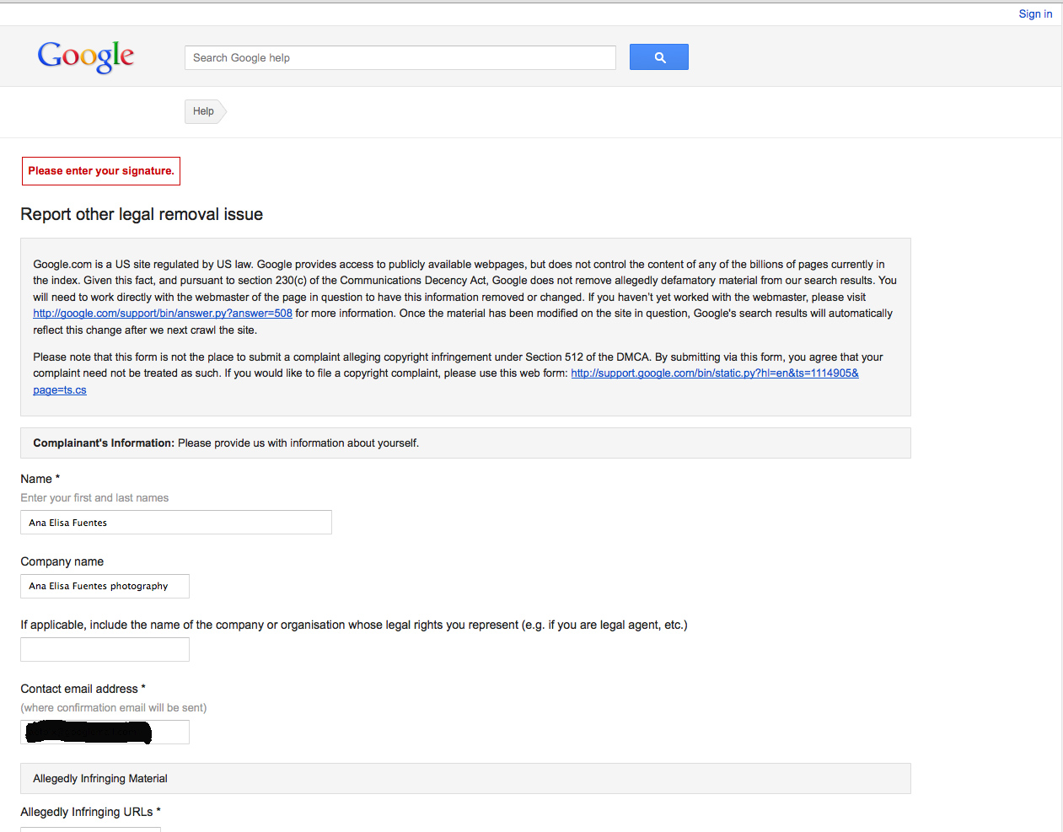Click the Name field label
Screen dimensions: 1063x832
point(36,479)
